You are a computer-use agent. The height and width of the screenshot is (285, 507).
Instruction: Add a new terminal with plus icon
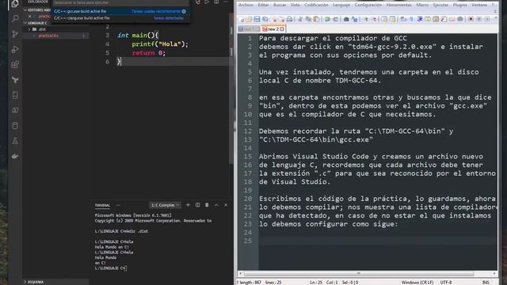pos(188,205)
